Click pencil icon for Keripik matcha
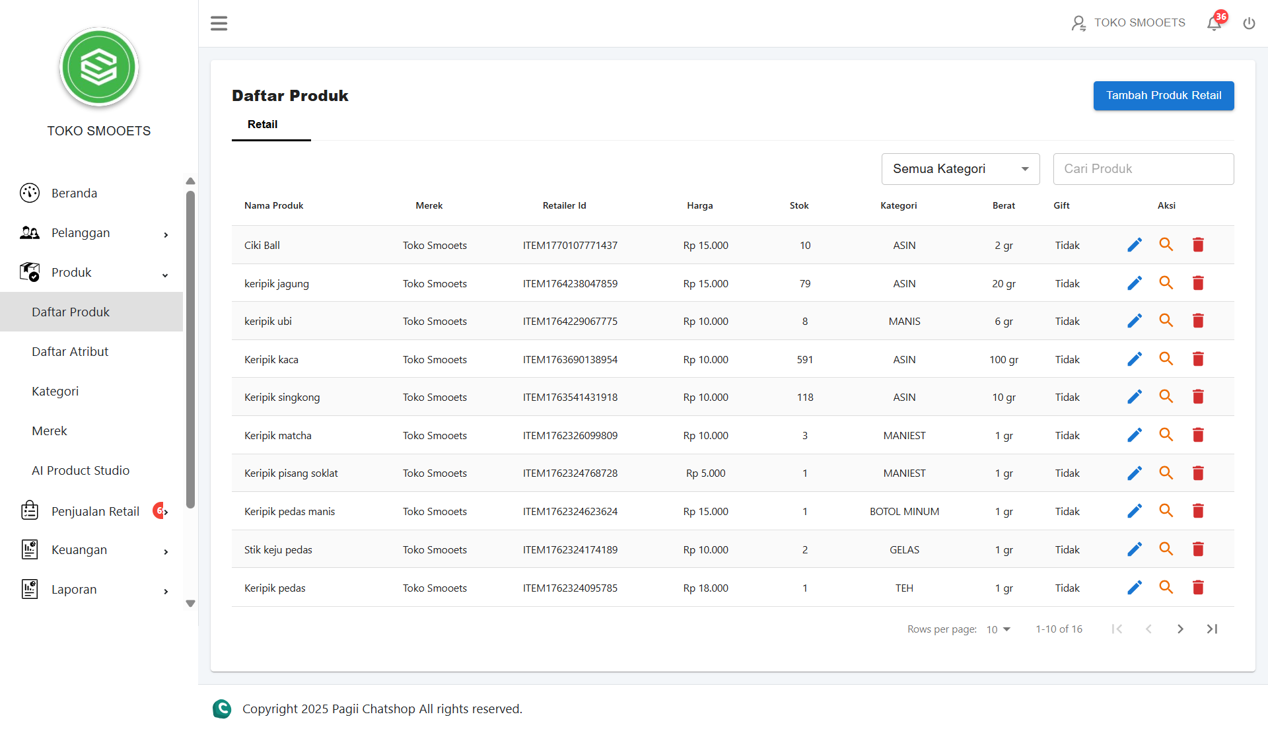The image size is (1268, 731). [1135, 435]
